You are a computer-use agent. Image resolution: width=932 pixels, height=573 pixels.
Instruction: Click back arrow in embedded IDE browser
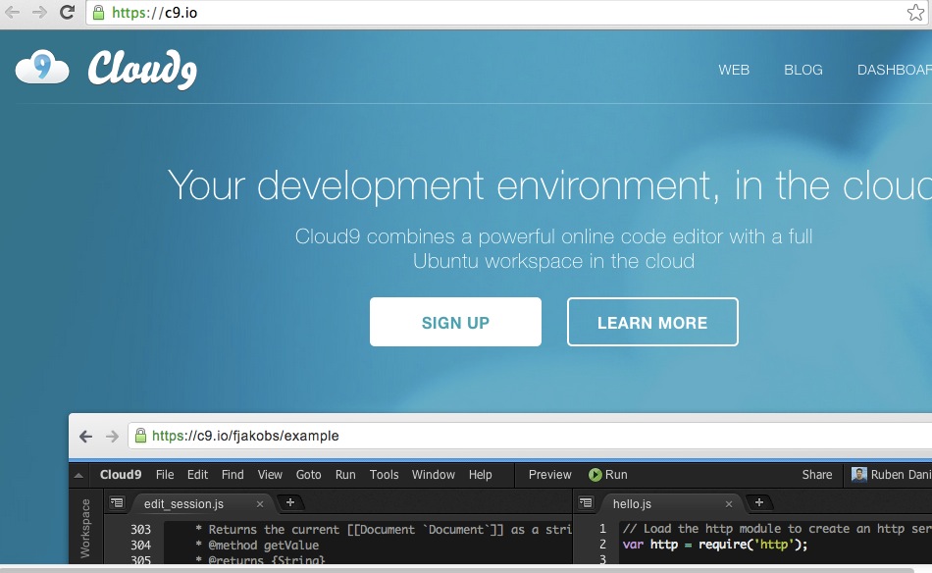(85, 437)
